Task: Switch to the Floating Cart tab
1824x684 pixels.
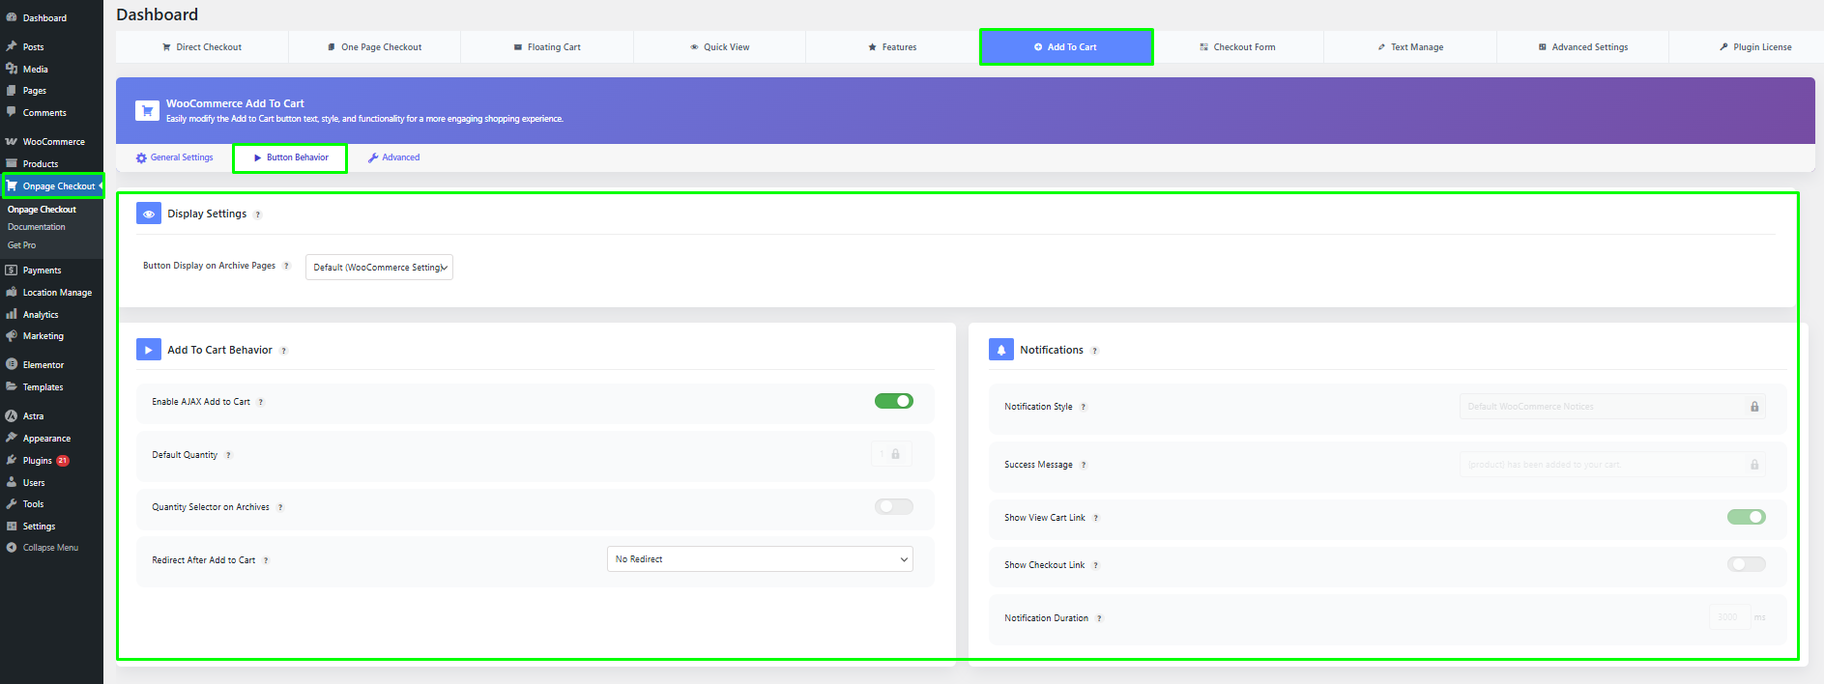Action: click(x=547, y=47)
